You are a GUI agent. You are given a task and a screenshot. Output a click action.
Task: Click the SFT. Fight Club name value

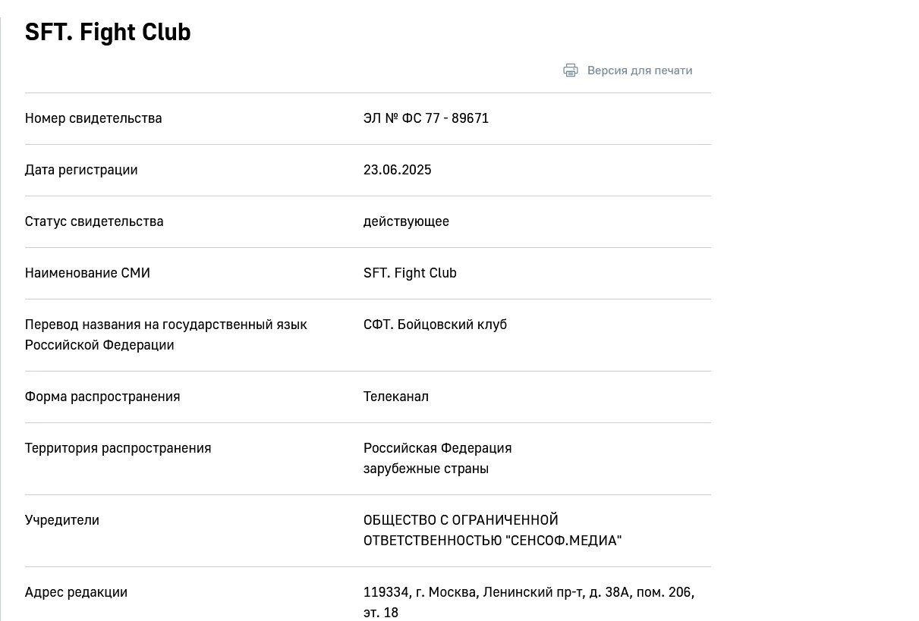[410, 273]
